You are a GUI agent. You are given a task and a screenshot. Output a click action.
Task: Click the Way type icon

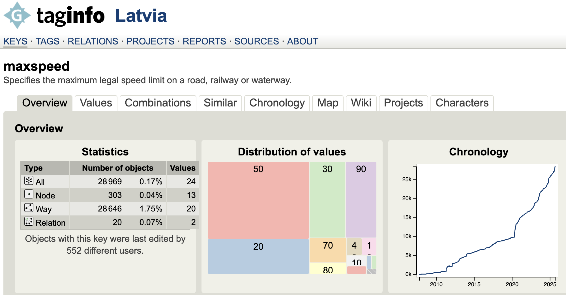tap(29, 208)
